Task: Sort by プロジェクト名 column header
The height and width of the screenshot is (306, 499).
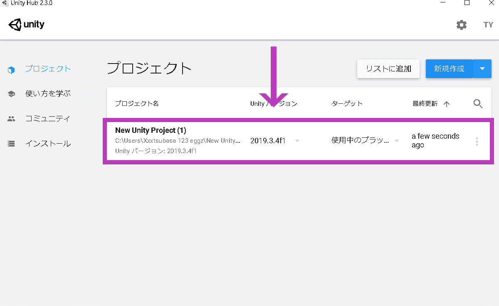Action: [137, 104]
